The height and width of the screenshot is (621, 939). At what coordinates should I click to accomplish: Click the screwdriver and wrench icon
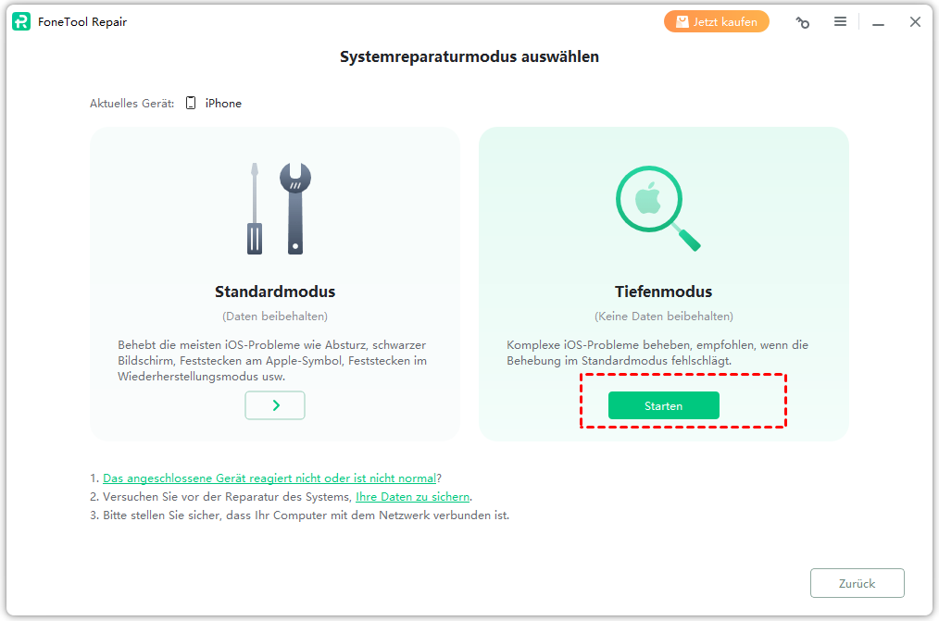click(x=275, y=208)
